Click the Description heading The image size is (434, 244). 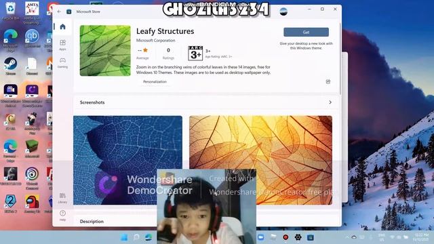point(92,222)
